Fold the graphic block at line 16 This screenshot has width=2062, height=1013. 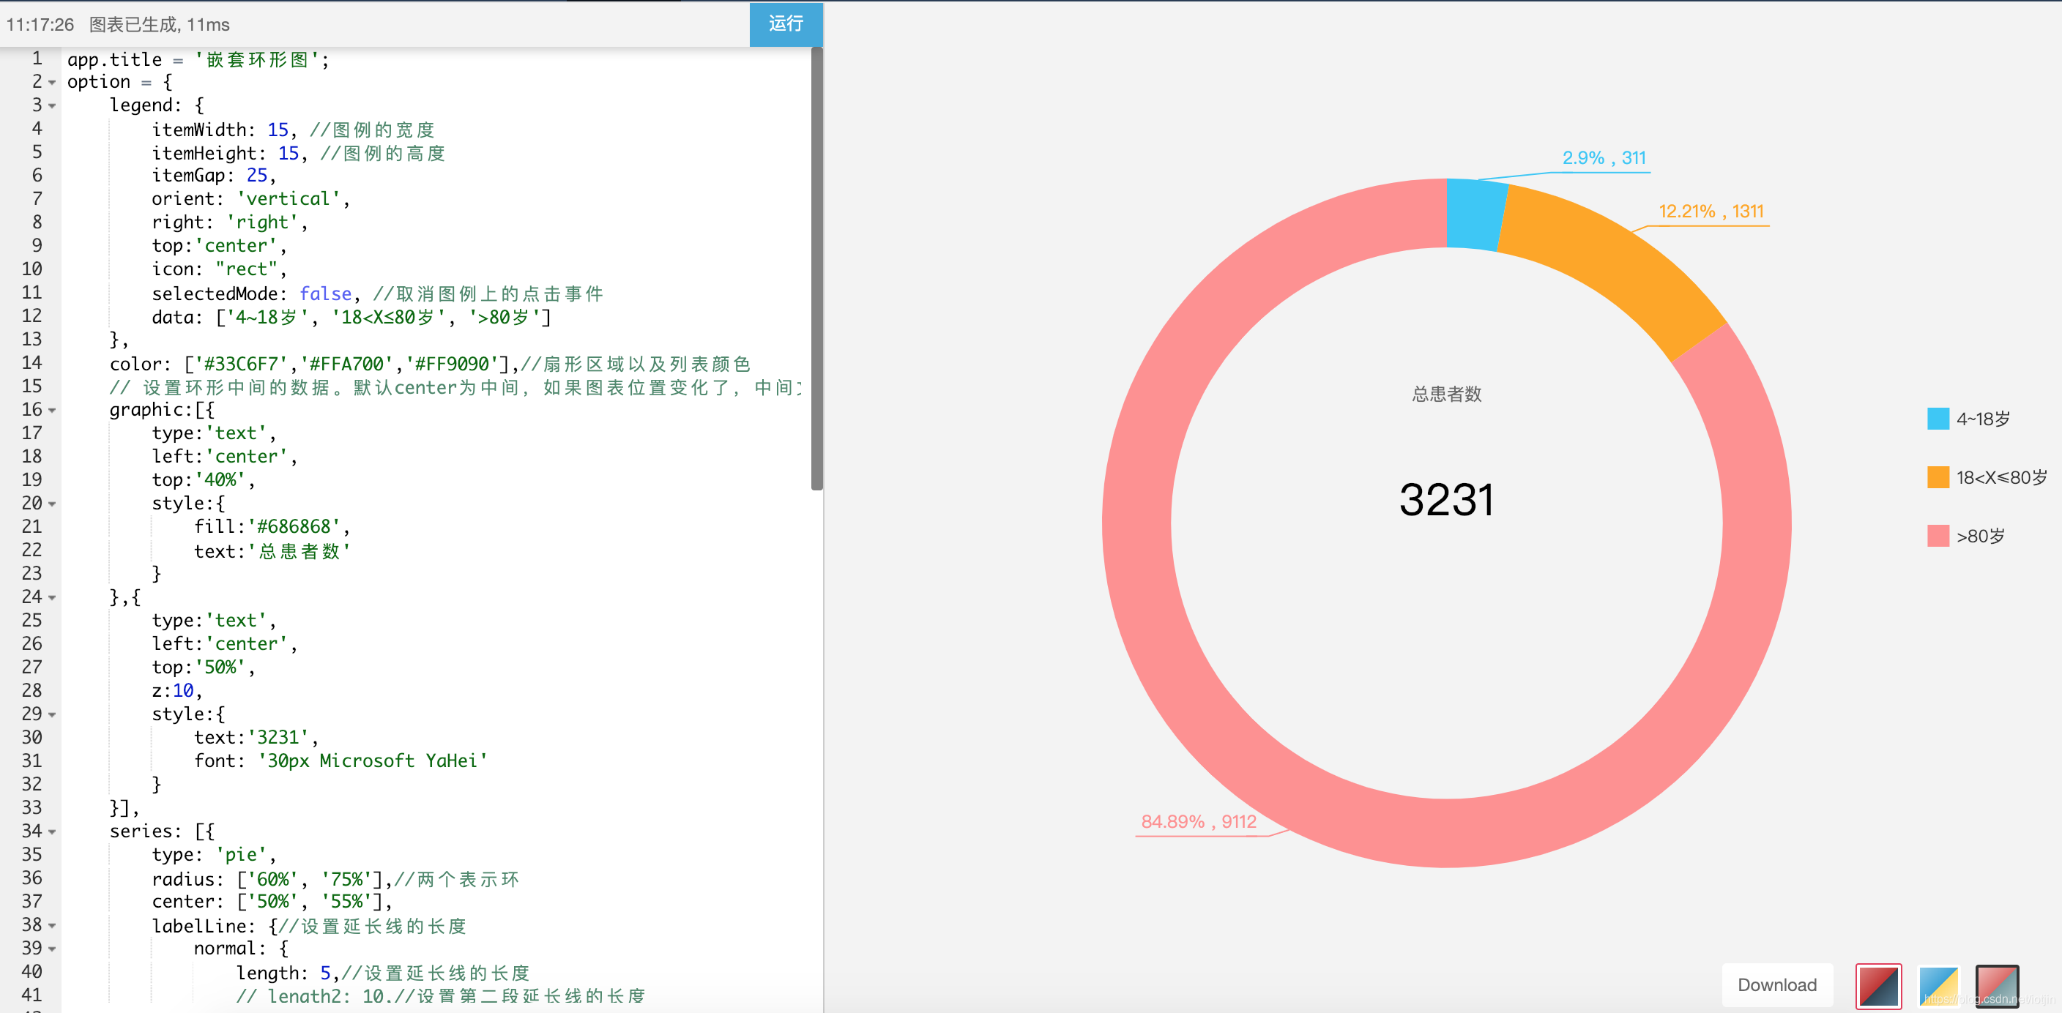click(x=52, y=410)
